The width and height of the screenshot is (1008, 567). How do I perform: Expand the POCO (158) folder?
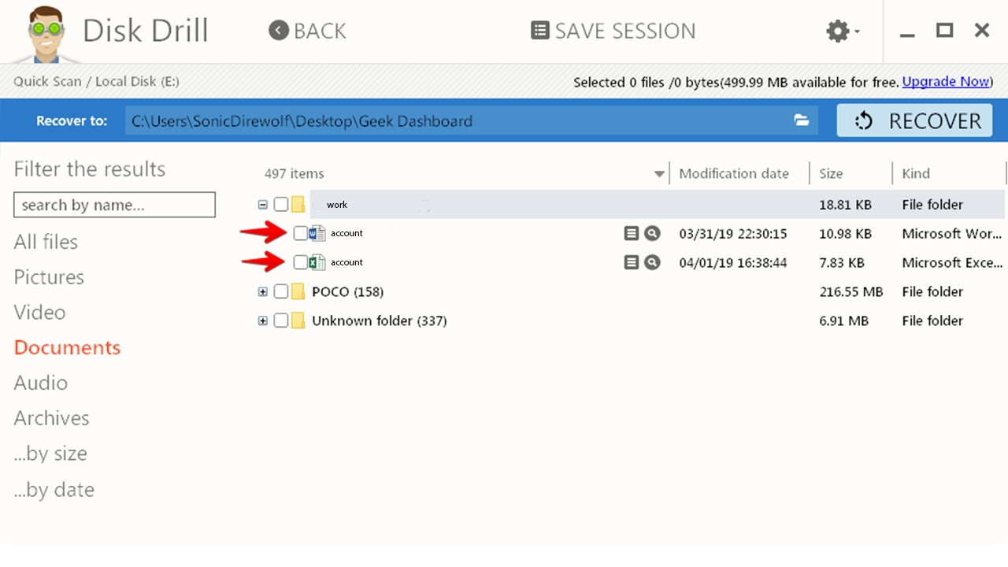[263, 292]
